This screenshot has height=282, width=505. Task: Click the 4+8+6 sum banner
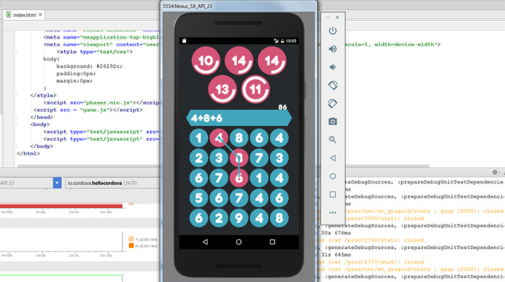(x=239, y=118)
